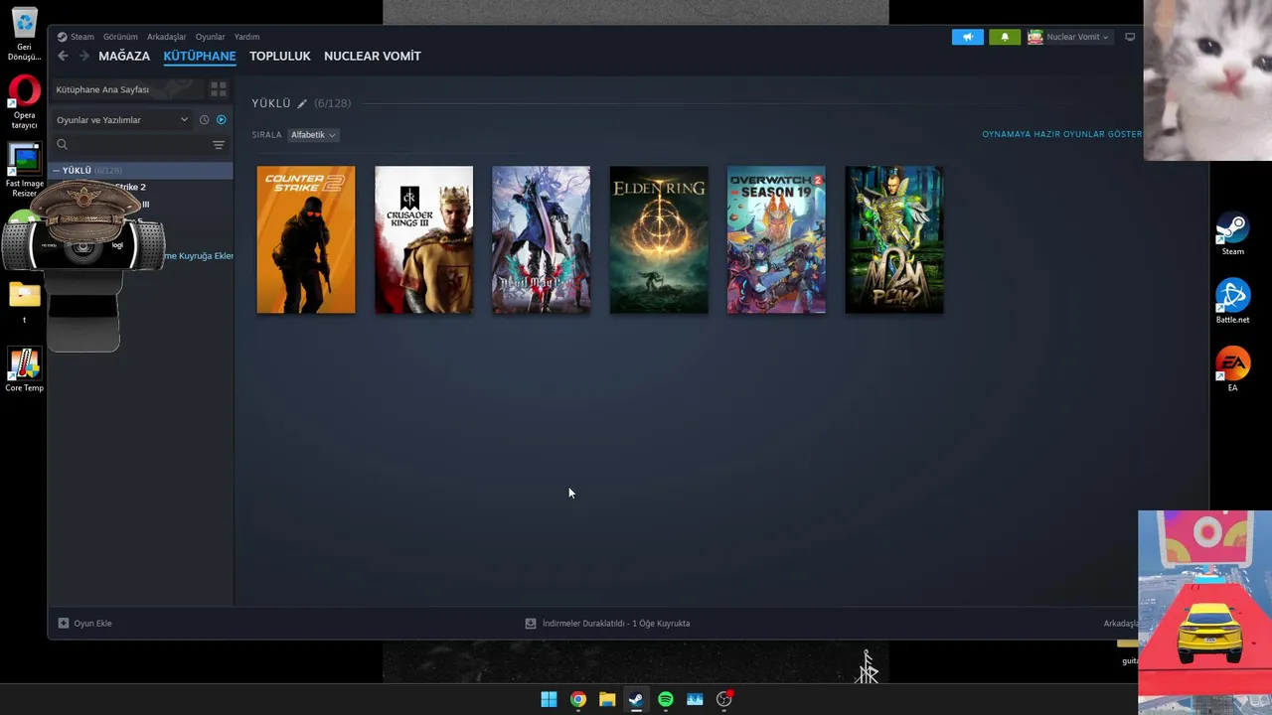Viewport: 1272px width, 715px height.
Task: Open the Fast Image Resizer shortcut
Action: pyautogui.click(x=24, y=171)
